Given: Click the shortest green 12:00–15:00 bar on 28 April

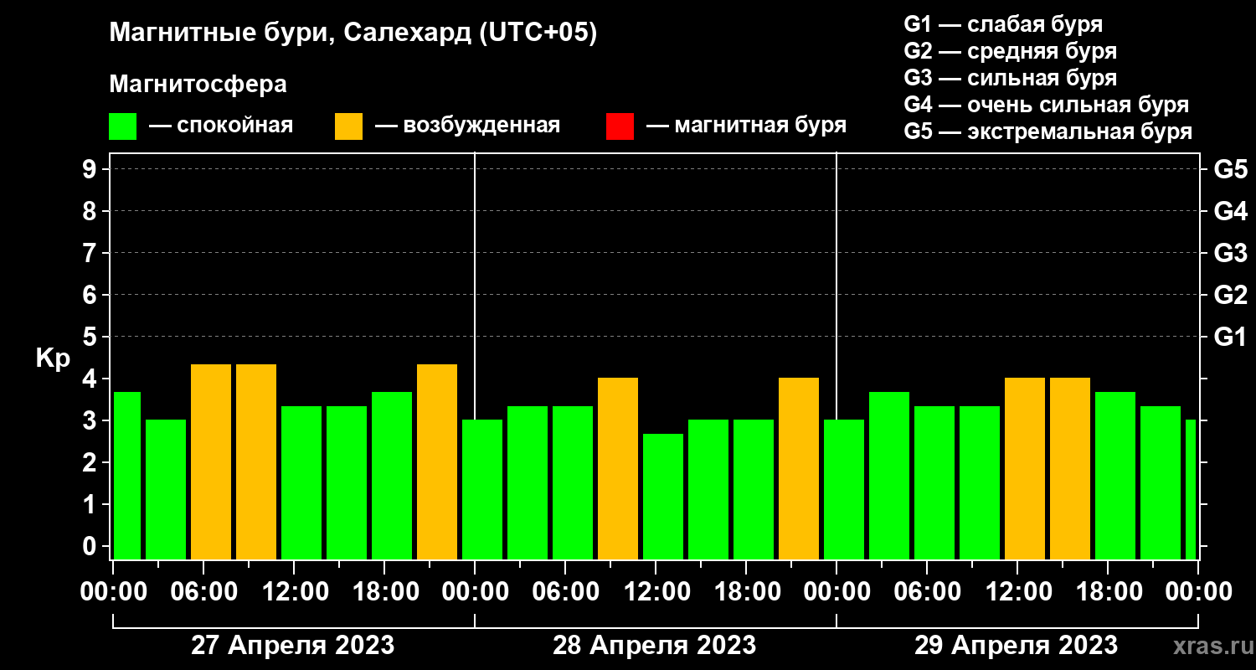Looking at the screenshot, I should (663, 497).
